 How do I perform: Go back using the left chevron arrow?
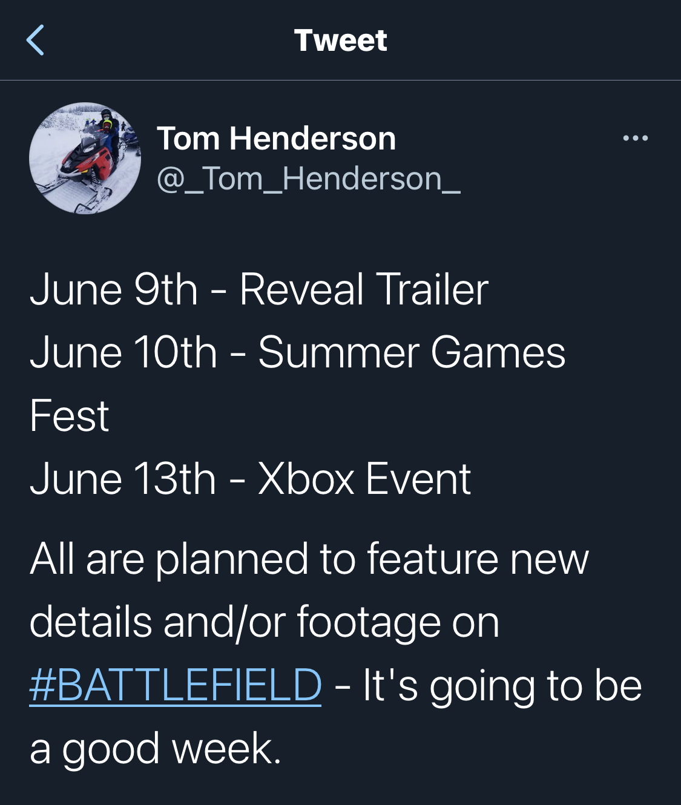(35, 40)
